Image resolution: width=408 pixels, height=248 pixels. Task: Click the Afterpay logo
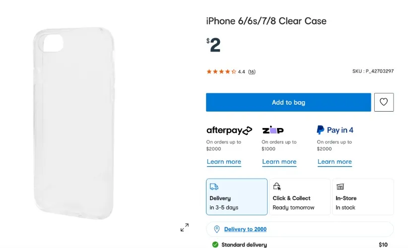[x=229, y=130]
